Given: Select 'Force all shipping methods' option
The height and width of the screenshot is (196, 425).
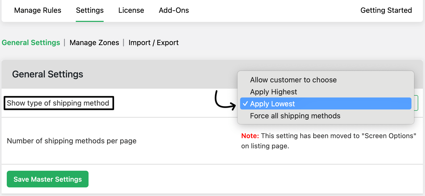Looking at the screenshot, I should click(326, 116).
